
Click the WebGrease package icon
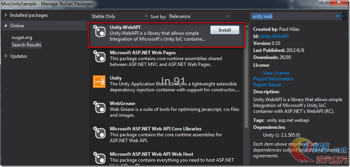pos(99,107)
